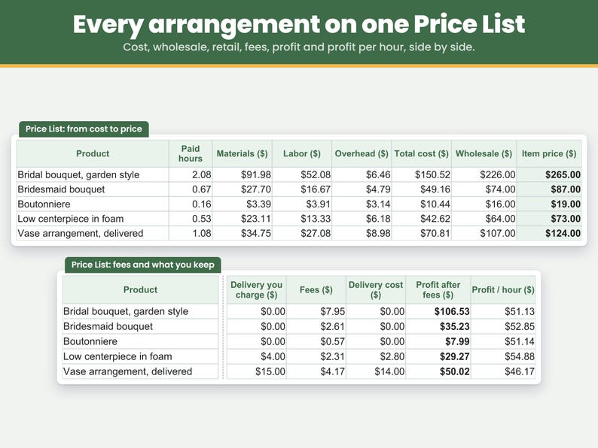
Task: Click the subtitle starting 'Cost, wholesale, retail'
Action: (299, 47)
